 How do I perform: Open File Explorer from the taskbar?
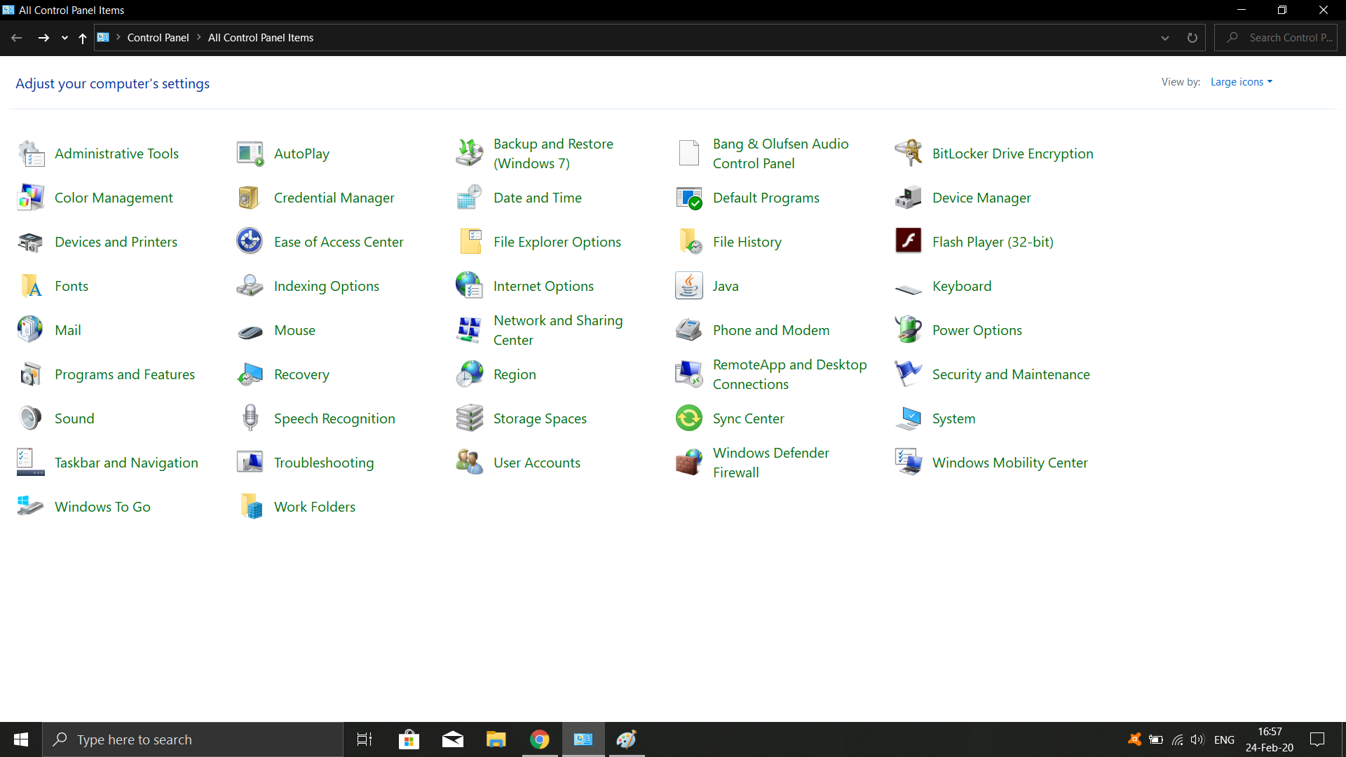tap(496, 739)
